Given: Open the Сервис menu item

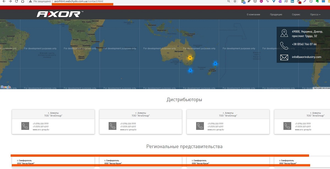Looking at the screenshot, I should (x=296, y=15).
